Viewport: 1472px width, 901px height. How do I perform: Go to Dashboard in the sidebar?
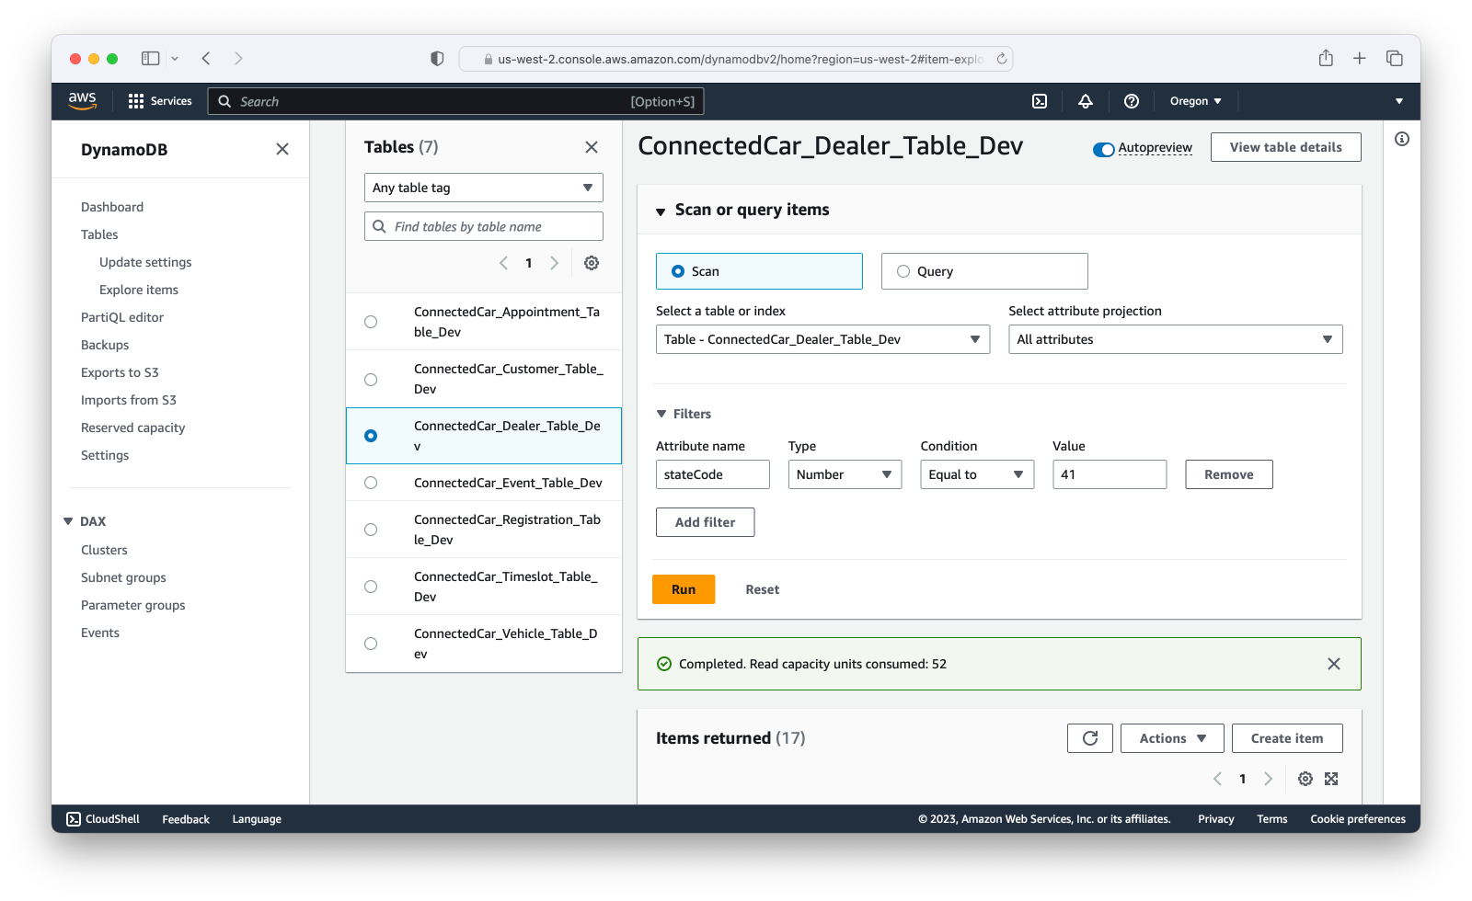pyautogui.click(x=112, y=207)
